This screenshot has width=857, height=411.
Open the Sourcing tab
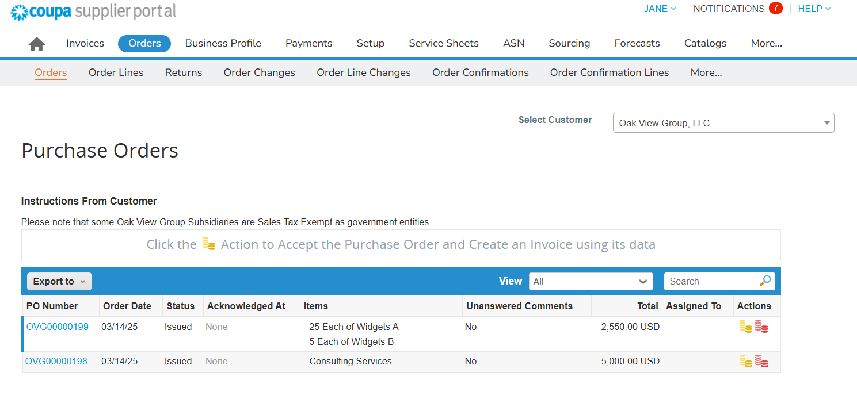pos(569,43)
